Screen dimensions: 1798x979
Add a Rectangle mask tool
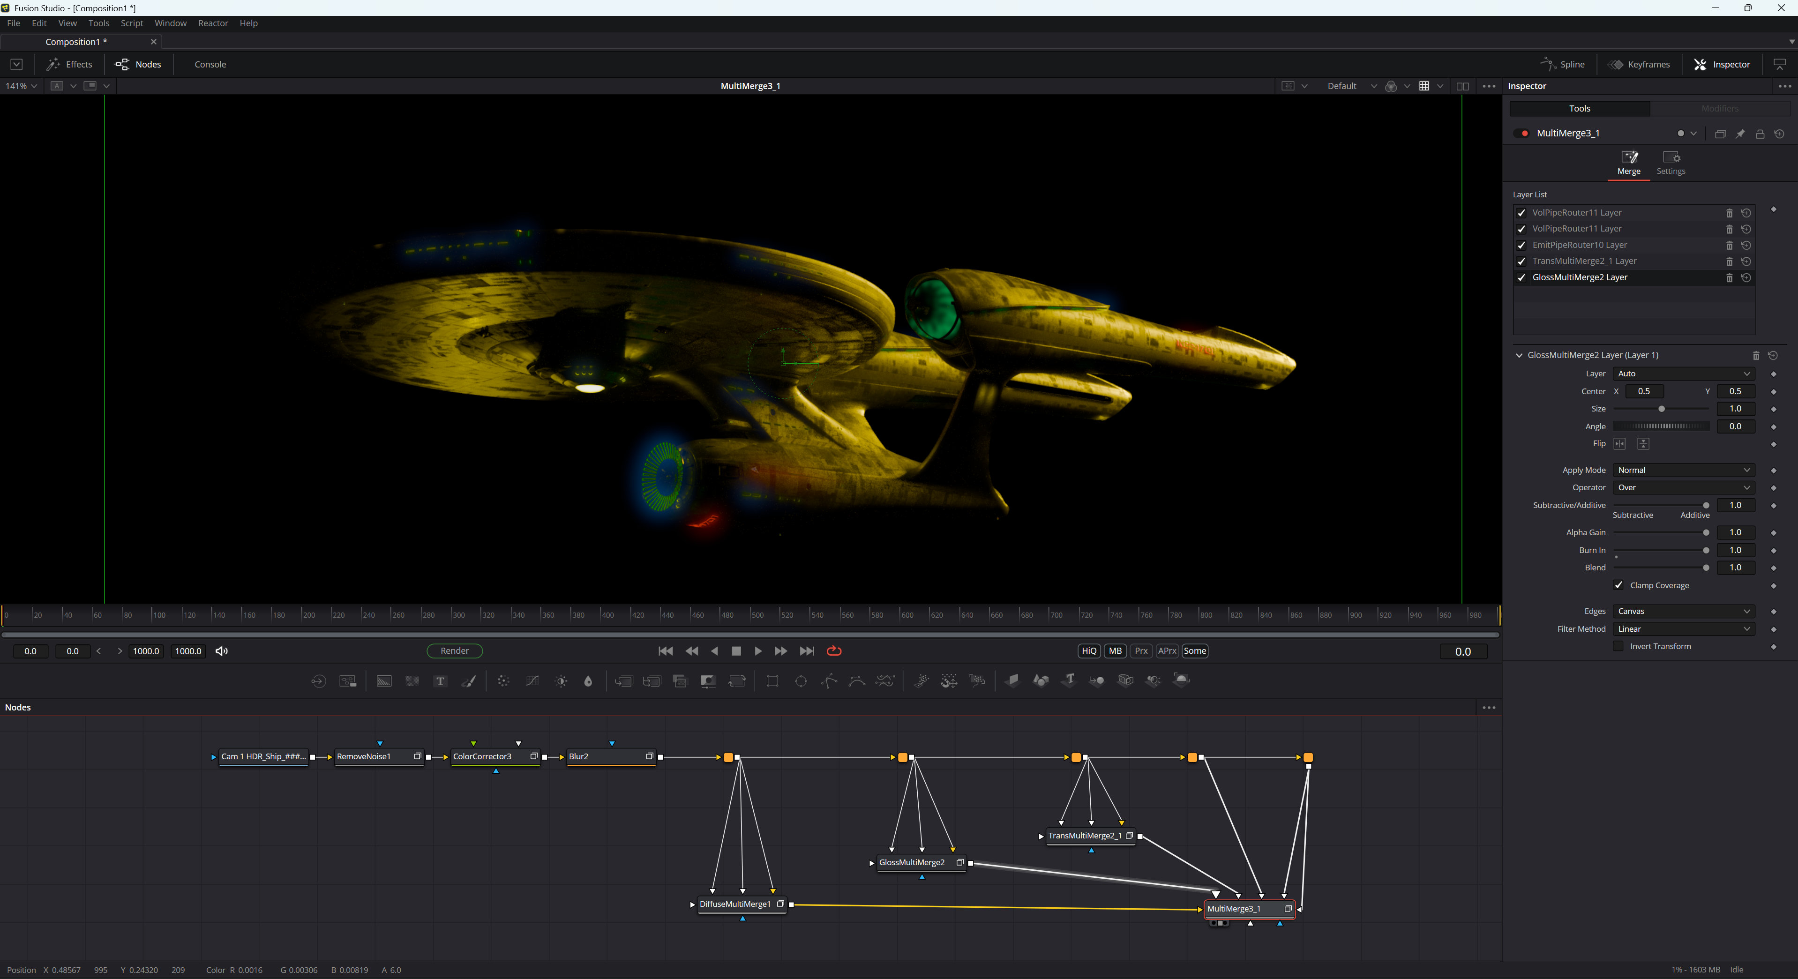coord(772,681)
